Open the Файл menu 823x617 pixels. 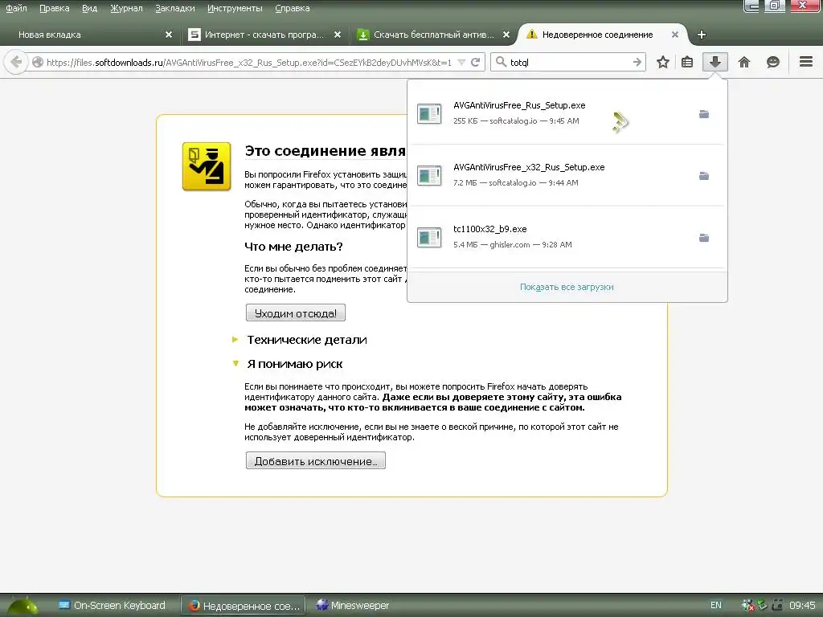tap(16, 8)
